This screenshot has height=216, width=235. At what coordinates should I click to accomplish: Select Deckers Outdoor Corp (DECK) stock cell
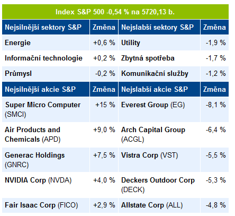click(x=159, y=185)
